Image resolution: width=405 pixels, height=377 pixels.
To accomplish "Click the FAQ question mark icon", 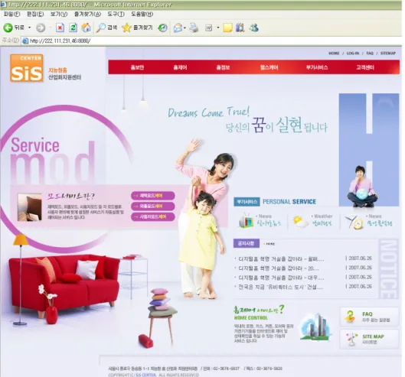I will coord(350,317).
